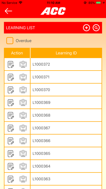Edit learning L1000372 with pencil-note icon
The height and width of the screenshot is (189, 106).
(11, 64)
